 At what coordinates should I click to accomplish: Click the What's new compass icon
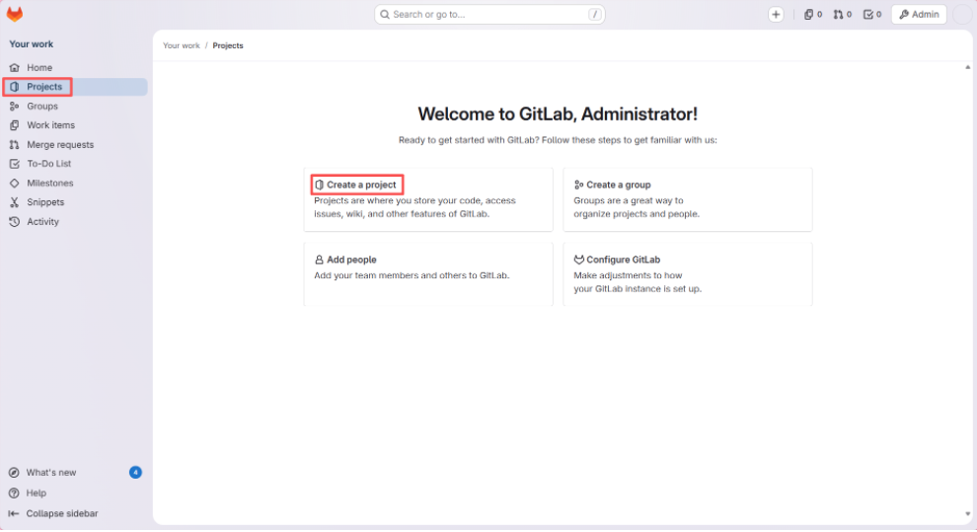(x=14, y=473)
